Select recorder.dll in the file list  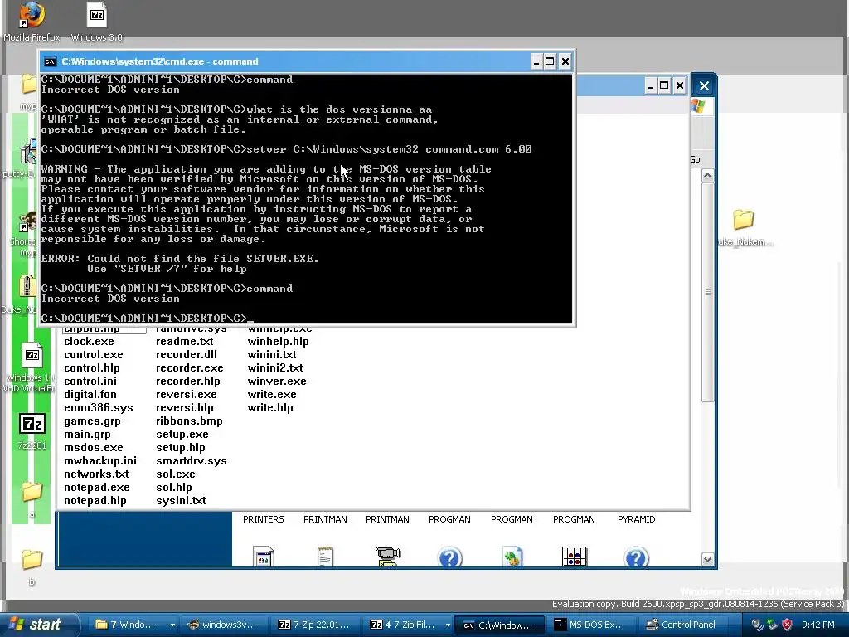click(x=187, y=355)
